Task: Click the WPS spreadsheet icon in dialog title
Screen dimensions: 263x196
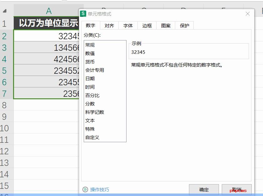Action: tap(83, 14)
